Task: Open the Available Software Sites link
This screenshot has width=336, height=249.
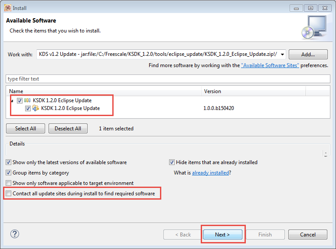Action: [x=270, y=65]
